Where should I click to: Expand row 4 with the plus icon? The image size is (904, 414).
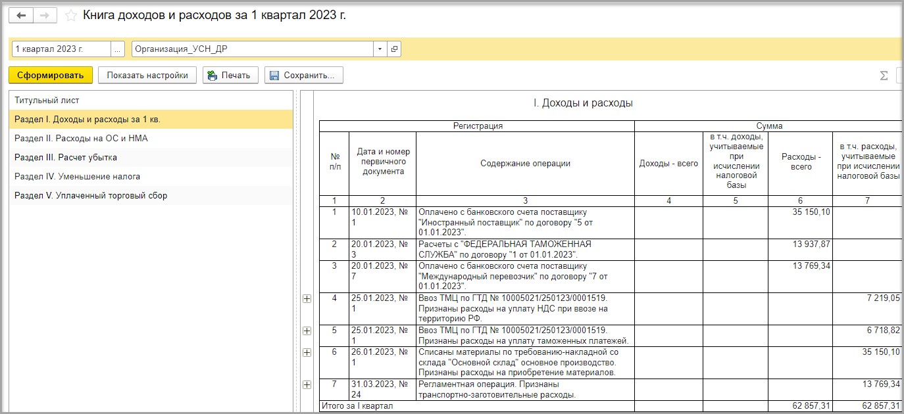click(x=307, y=298)
